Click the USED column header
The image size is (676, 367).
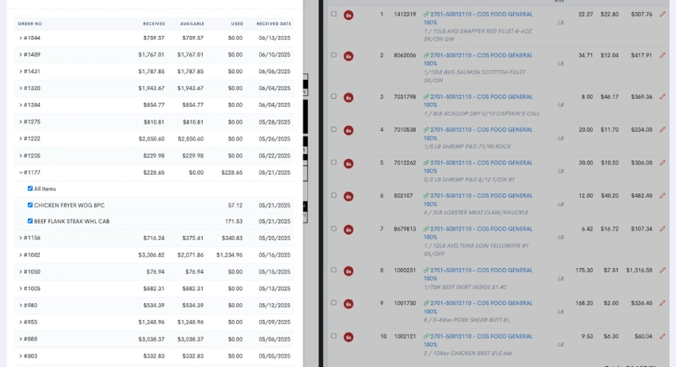click(237, 24)
